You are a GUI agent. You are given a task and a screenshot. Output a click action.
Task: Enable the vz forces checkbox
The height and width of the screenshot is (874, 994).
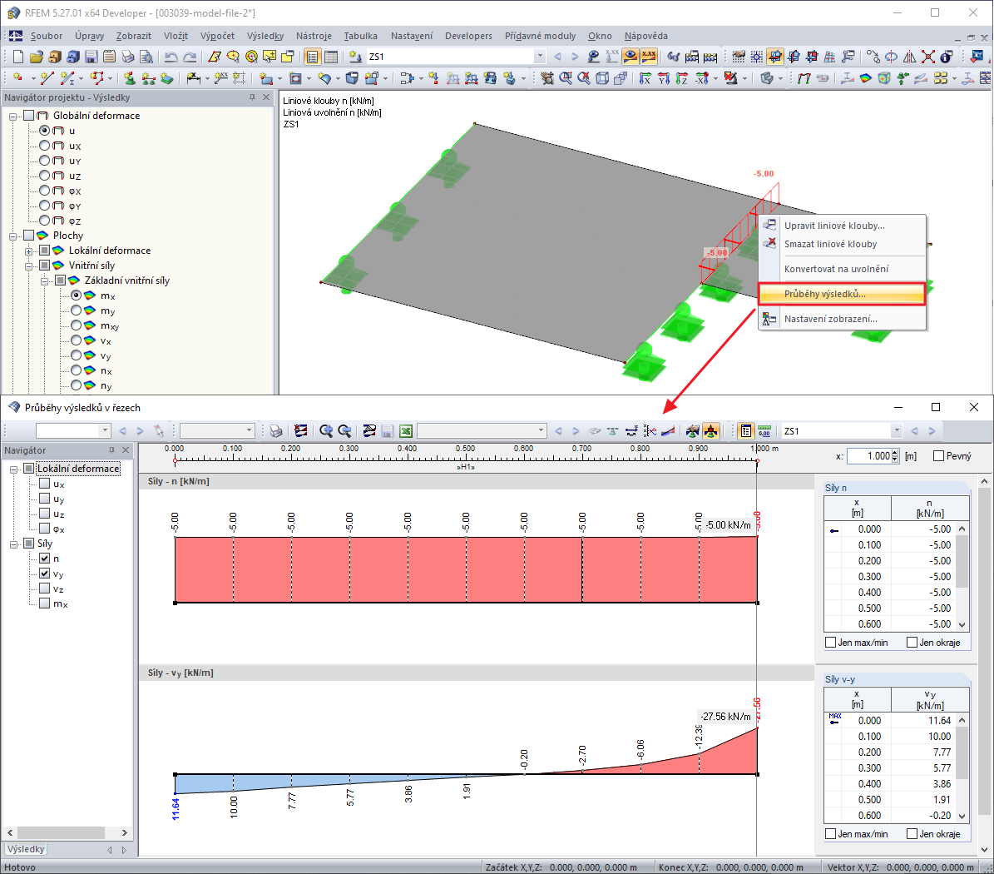click(x=44, y=588)
